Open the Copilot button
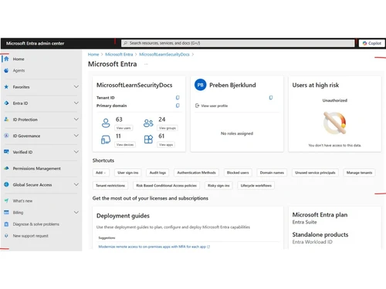Viewport: 386px width, 289px height. 372,43
